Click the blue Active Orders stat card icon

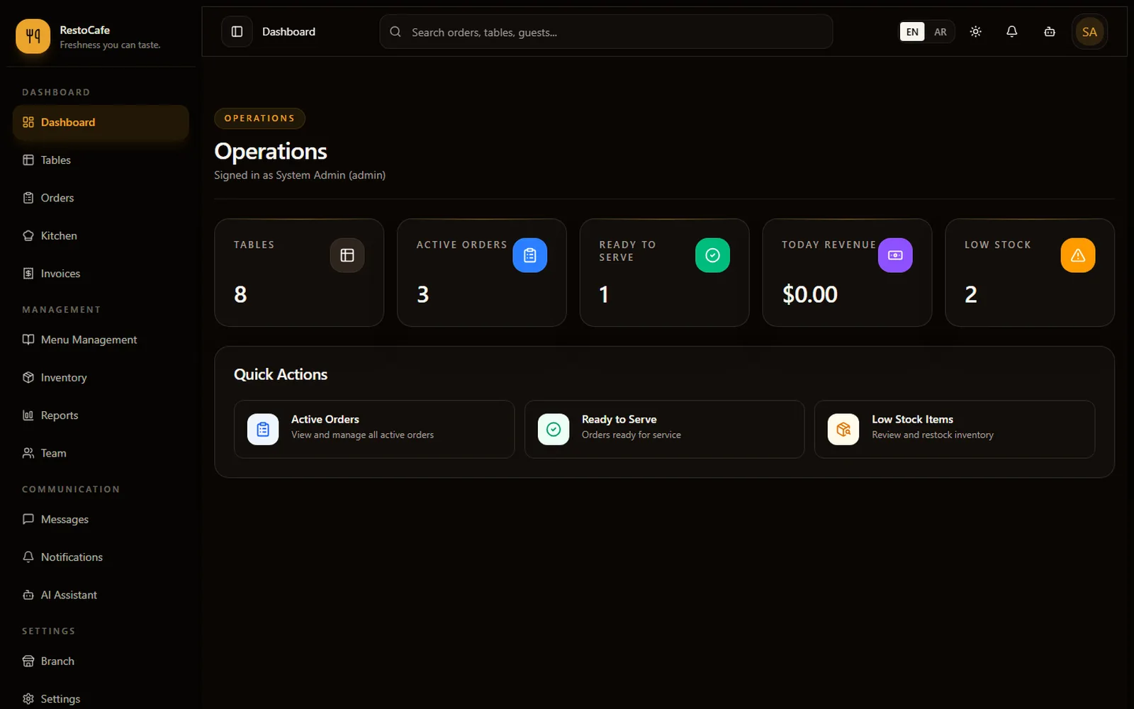[x=530, y=255]
